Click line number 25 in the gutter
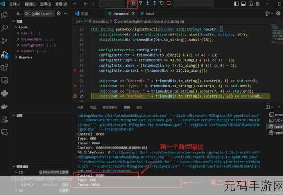The image size is (283, 195). (82, 96)
